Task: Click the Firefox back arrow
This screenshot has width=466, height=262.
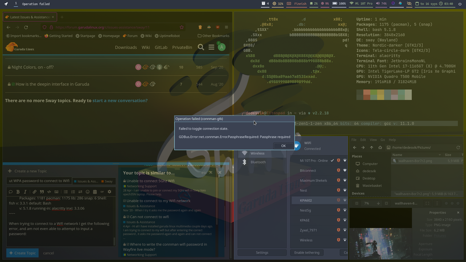Action: tap(8, 27)
